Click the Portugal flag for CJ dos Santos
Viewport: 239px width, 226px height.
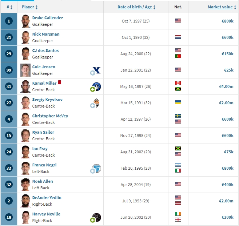pos(178,56)
